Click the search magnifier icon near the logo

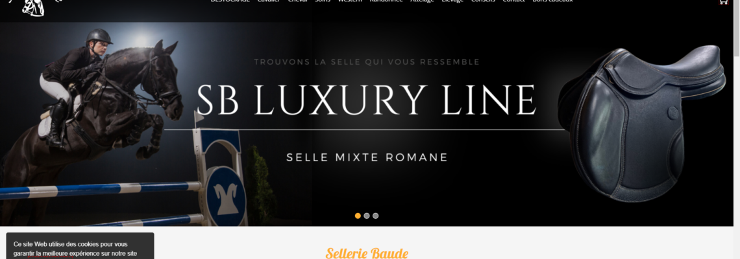click(x=58, y=1)
